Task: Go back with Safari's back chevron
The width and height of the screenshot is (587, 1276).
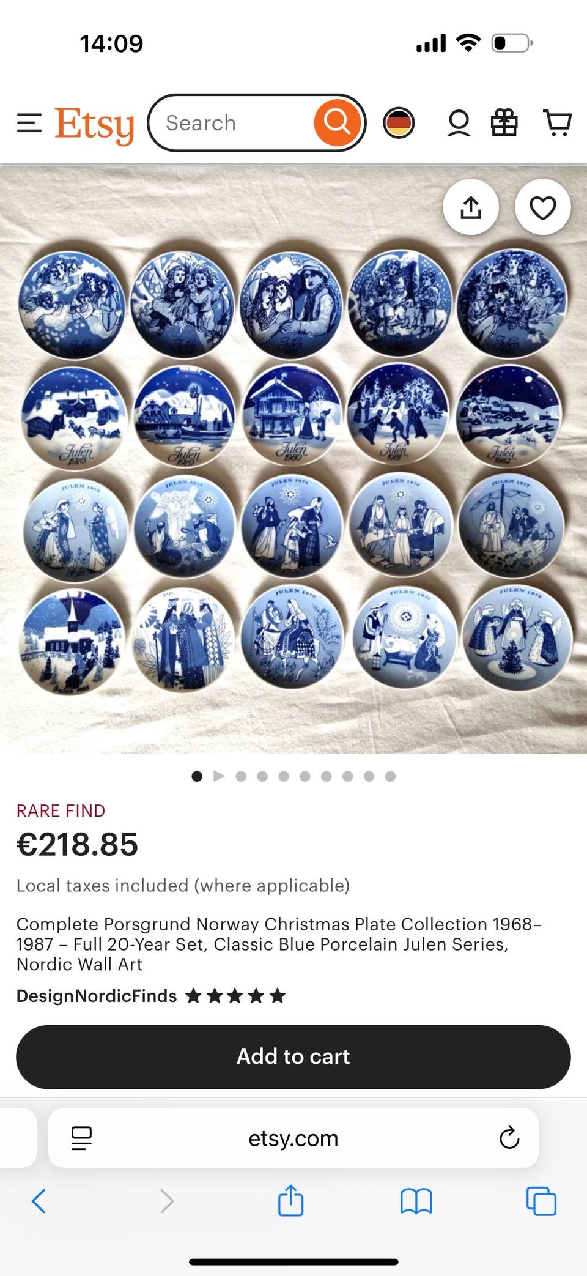Action: coord(39,1201)
